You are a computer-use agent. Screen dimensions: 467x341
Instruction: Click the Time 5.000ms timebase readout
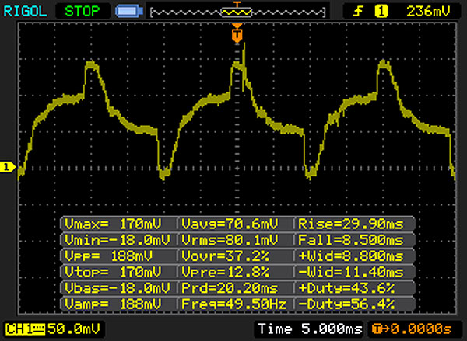pyautogui.click(x=310, y=329)
